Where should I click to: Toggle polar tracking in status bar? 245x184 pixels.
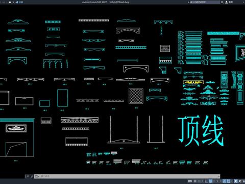210,181
